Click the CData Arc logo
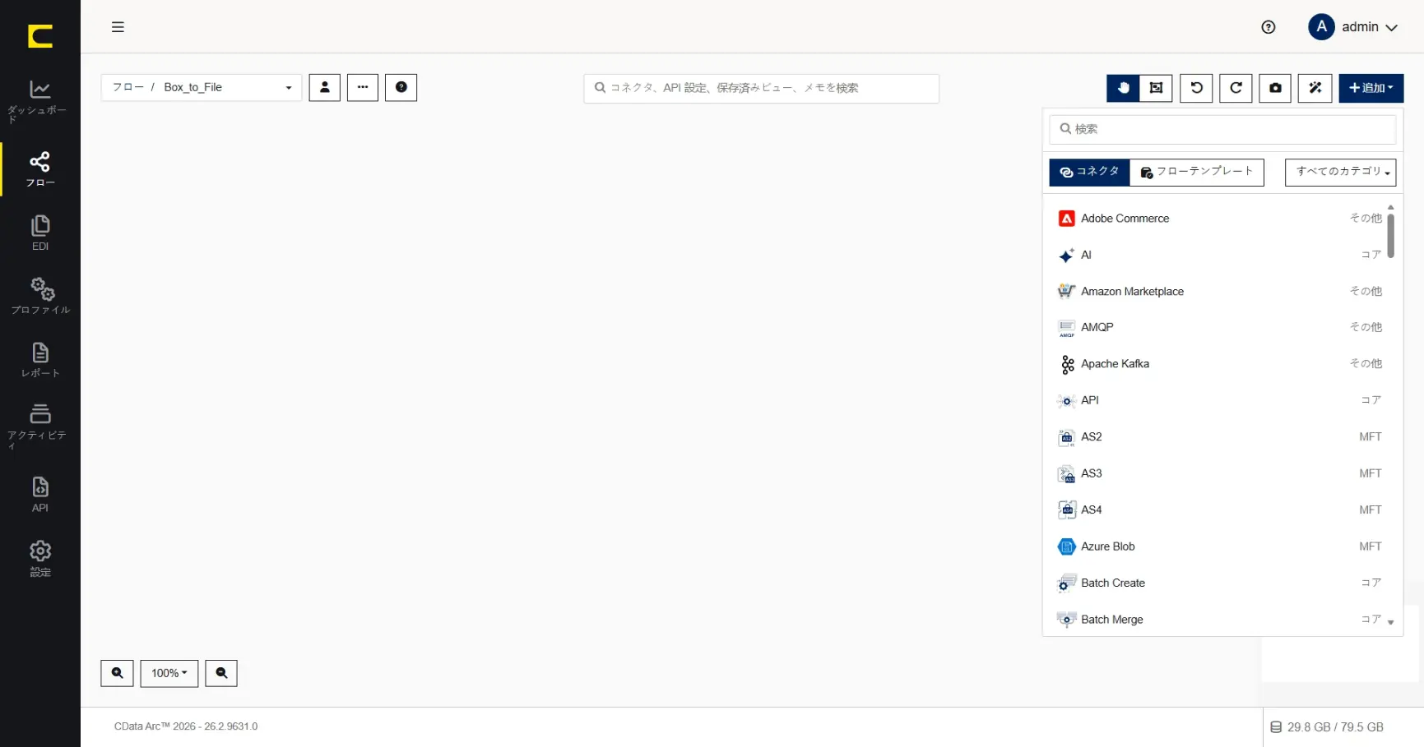Screen dimensions: 1424x747 tap(39, 35)
